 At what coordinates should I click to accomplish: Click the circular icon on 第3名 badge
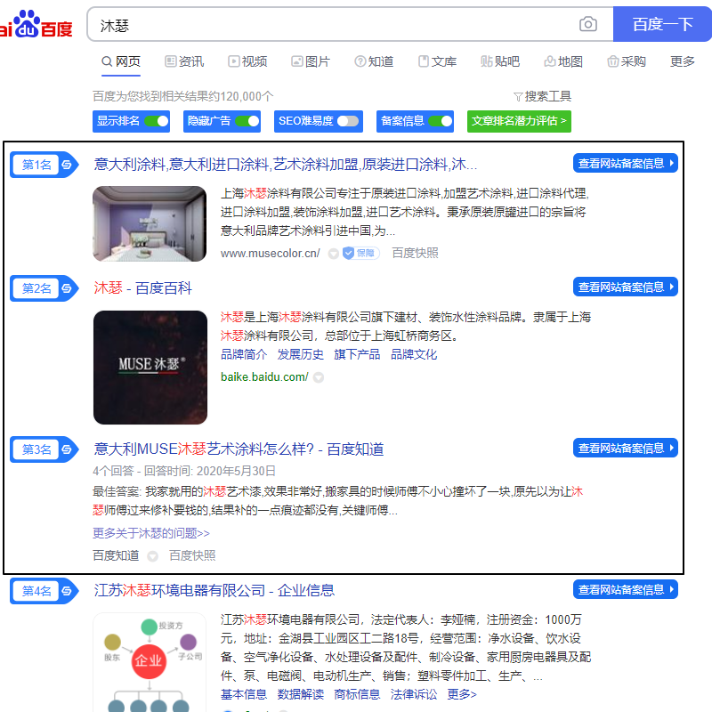point(67,449)
